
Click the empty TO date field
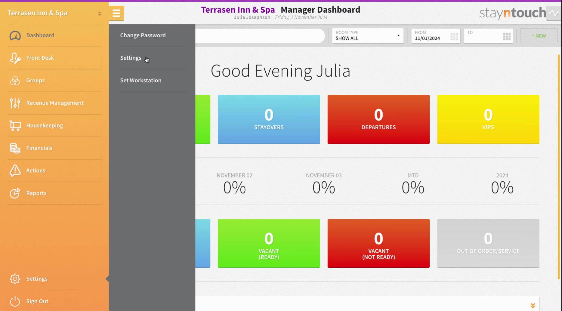click(488, 36)
